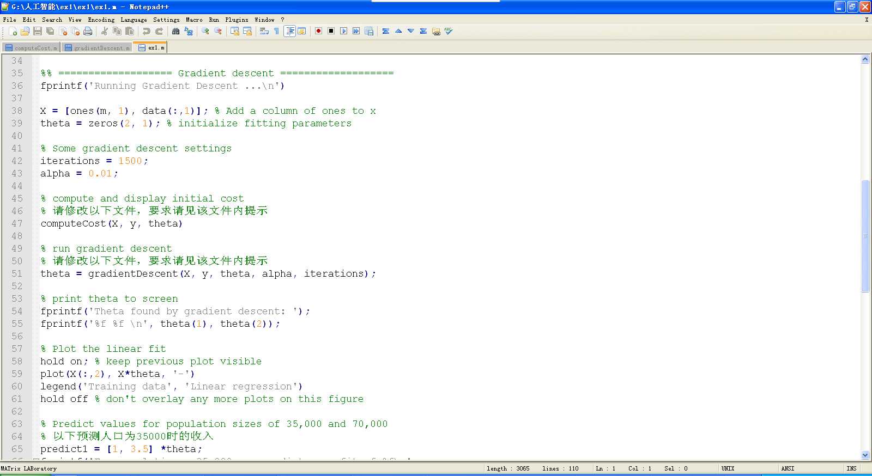This screenshot has height=476, width=872.
Task: Open a file using the folder icon
Action: [x=25, y=31]
